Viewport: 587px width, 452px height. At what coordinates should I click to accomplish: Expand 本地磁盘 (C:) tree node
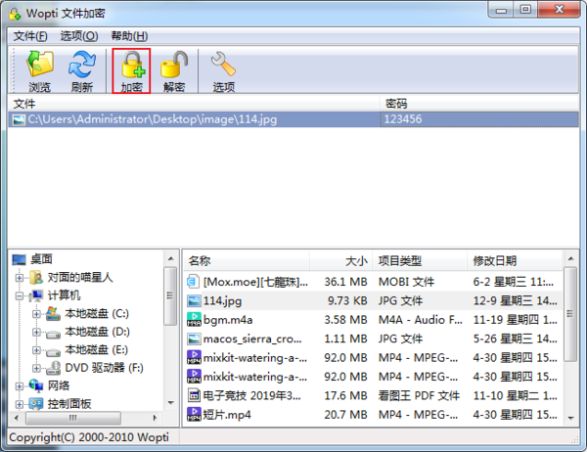[x=37, y=314]
